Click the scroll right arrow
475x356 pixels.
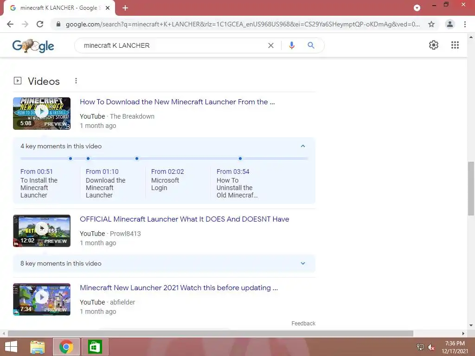pos(463,333)
